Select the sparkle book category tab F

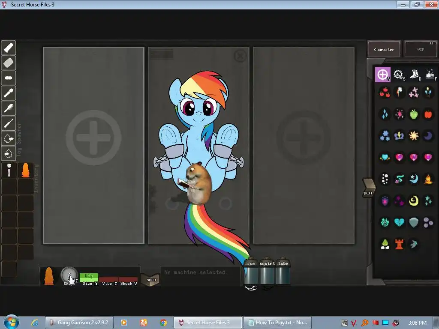430,75
